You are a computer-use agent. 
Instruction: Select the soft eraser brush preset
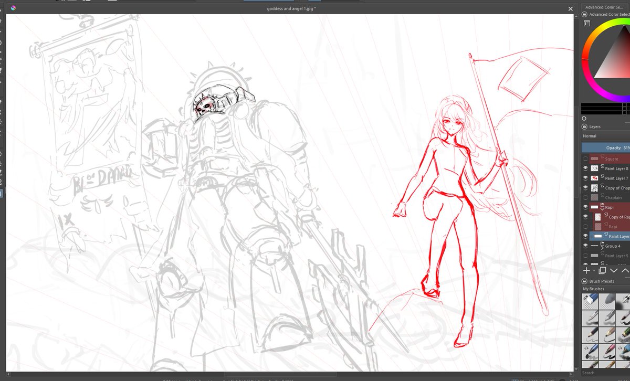pyautogui.click(x=607, y=301)
